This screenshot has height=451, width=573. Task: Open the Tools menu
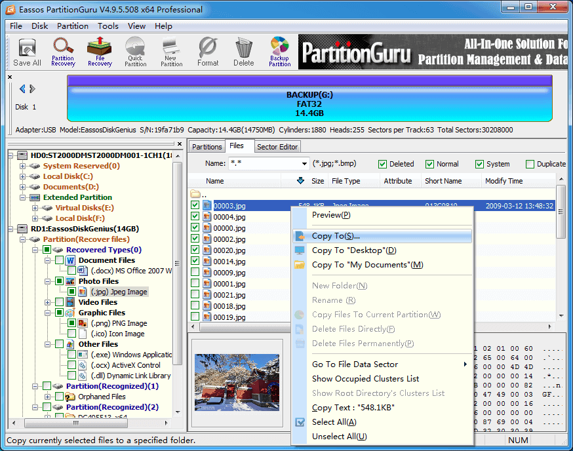pyautogui.click(x=108, y=26)
